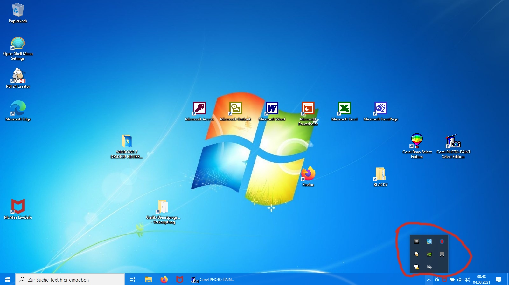Open the Intel graphics tray icon
This screenshot has height=285, width=509.
pos(429,241)
